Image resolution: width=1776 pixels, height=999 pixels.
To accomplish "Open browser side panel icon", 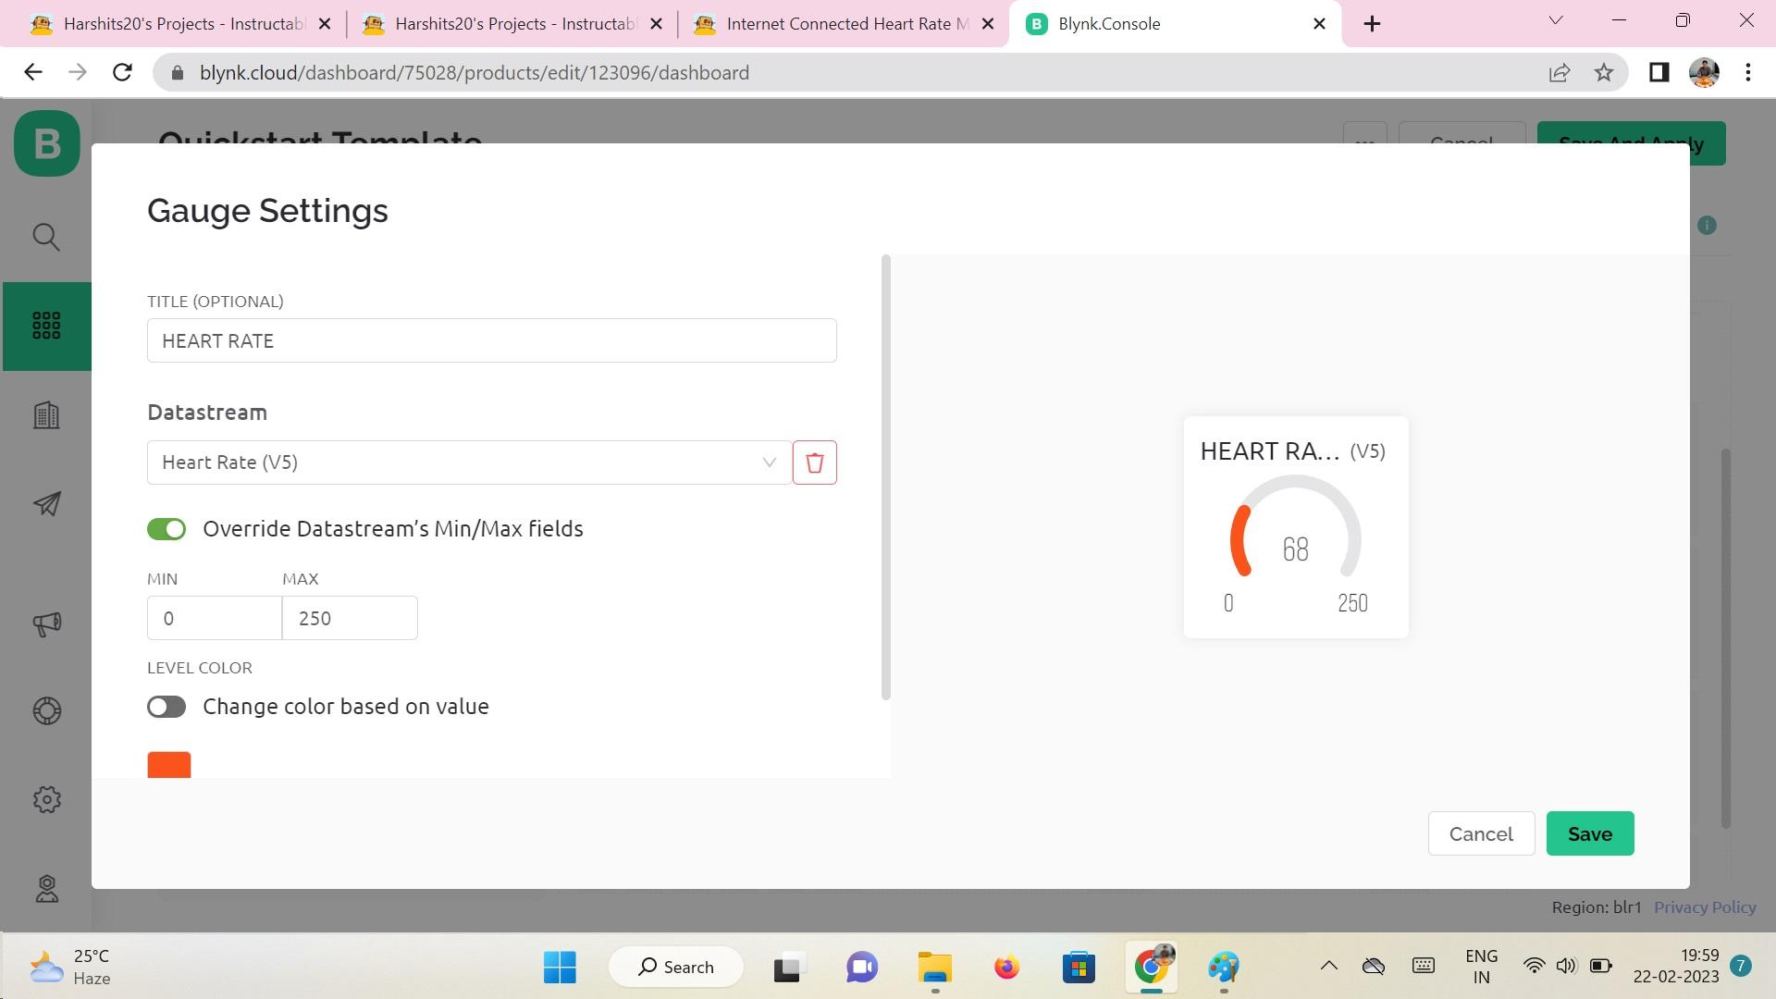I will pyautogui.click(x=1659, y=72).
